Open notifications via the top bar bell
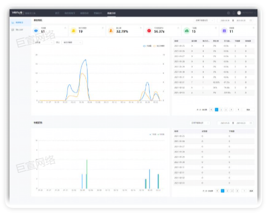Screen dimensions: 267x213 click(x=234, y=13)
